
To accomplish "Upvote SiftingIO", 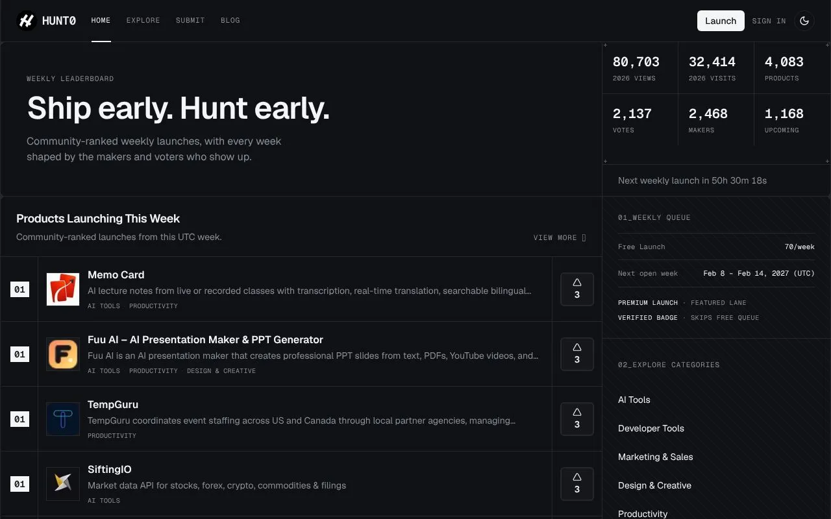I will click(577, 484).
